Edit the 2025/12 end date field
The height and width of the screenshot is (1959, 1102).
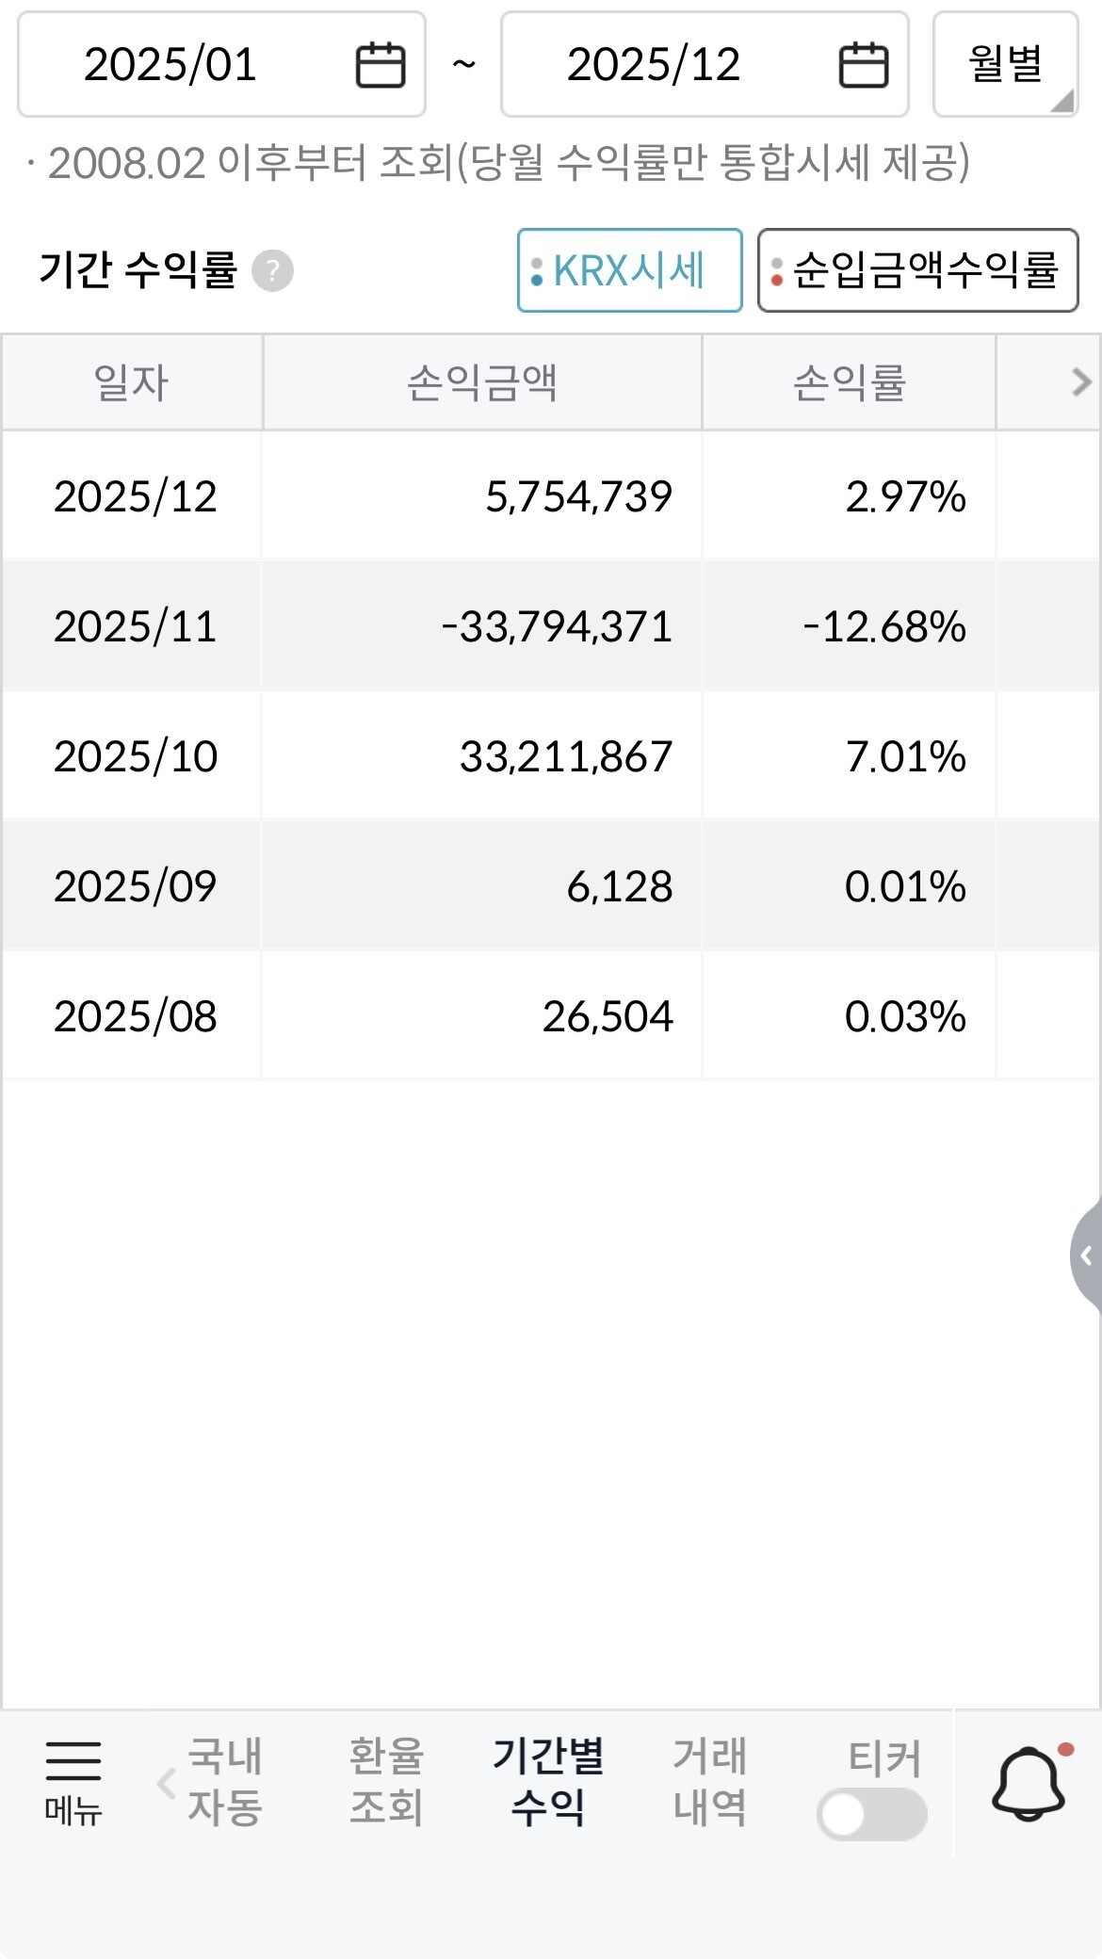(x=705, y=64)
